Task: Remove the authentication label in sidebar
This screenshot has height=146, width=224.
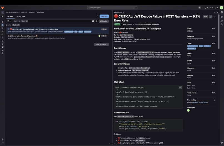Action: point(197,46)
